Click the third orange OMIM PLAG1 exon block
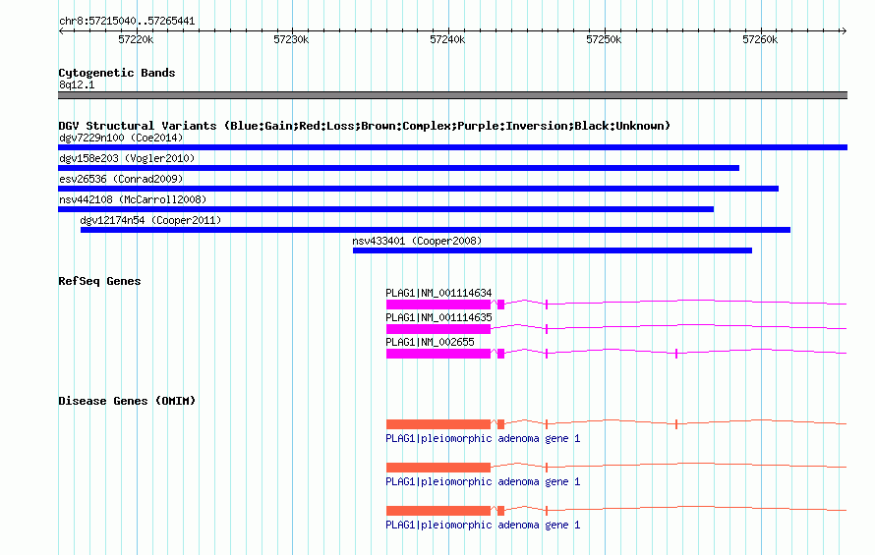875x555 pixels. point(438,511)
